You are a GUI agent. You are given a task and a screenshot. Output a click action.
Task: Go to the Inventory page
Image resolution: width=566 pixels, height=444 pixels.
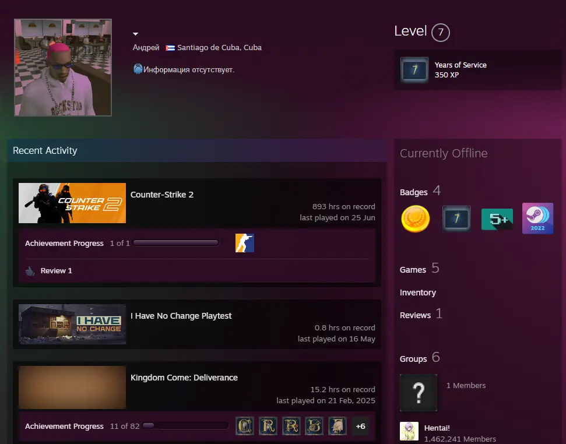(x=417, y=293)
